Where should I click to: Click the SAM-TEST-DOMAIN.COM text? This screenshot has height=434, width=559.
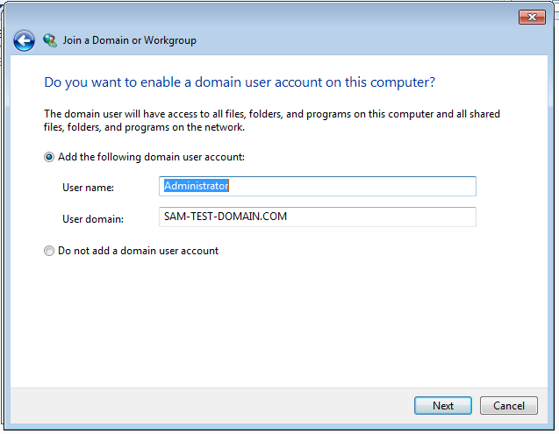point(226,217)
